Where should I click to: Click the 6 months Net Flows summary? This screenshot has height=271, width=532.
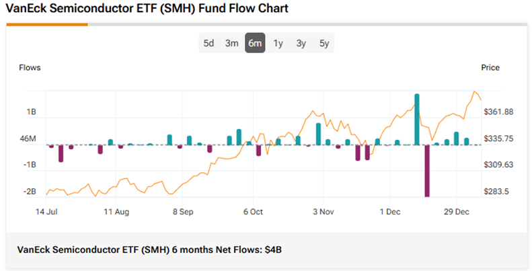coord(149,249)
